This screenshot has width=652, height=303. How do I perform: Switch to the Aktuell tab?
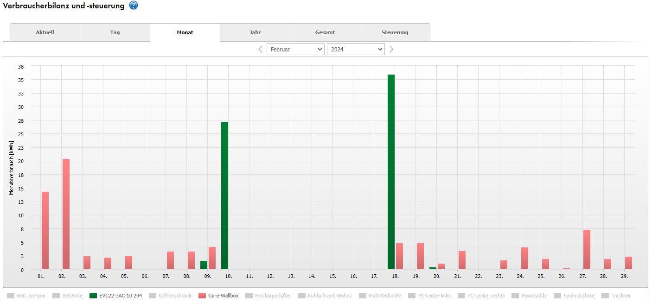tap(45, 32)
